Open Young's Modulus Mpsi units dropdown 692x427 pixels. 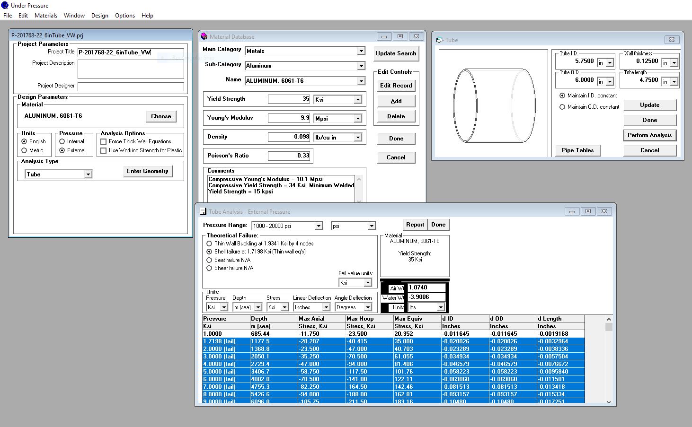pyautogui.click(x=358, y=119)
